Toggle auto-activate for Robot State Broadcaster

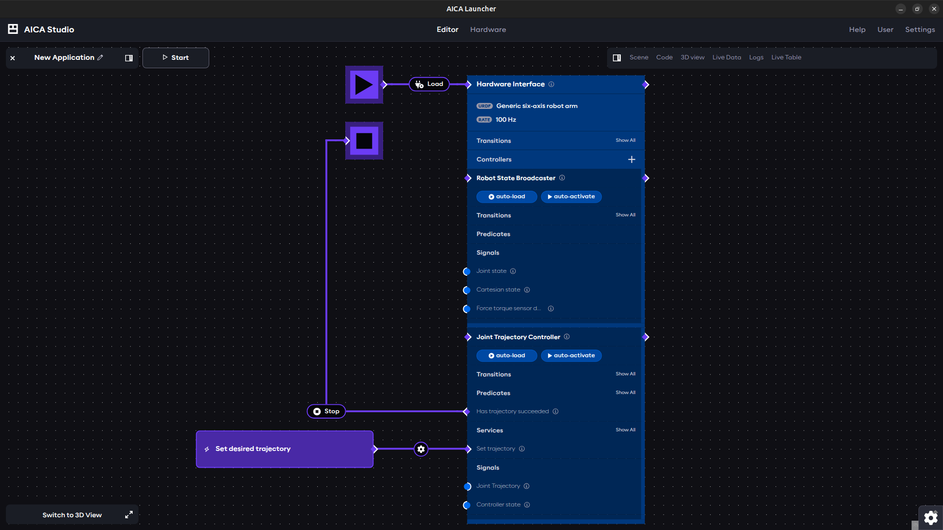[x=571, y=196]
